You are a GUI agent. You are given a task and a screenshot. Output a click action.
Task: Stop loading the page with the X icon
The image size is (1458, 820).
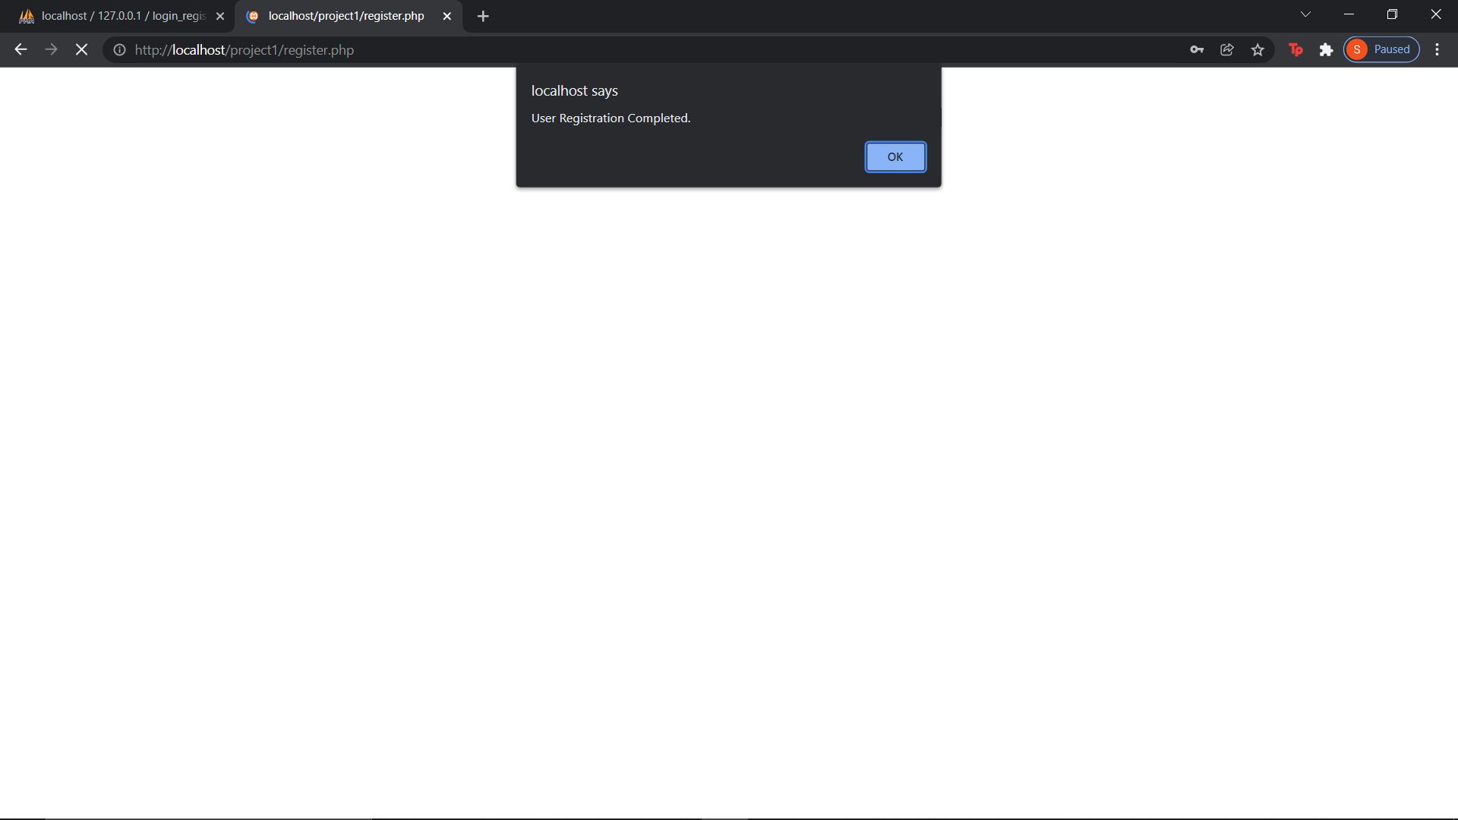80,49
